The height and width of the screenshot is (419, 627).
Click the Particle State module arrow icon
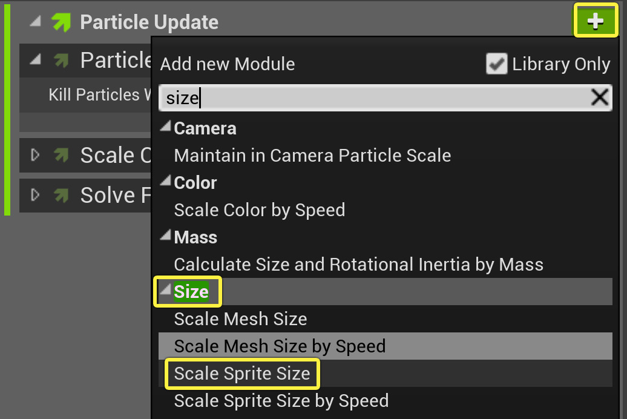click(x=61, y=60)
